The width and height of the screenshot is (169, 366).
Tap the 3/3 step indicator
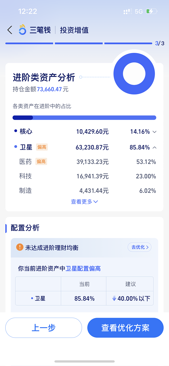coord(159,43)
